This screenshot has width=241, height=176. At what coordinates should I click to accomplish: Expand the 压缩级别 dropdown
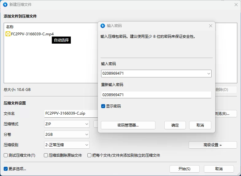click(x=86, y=145)
